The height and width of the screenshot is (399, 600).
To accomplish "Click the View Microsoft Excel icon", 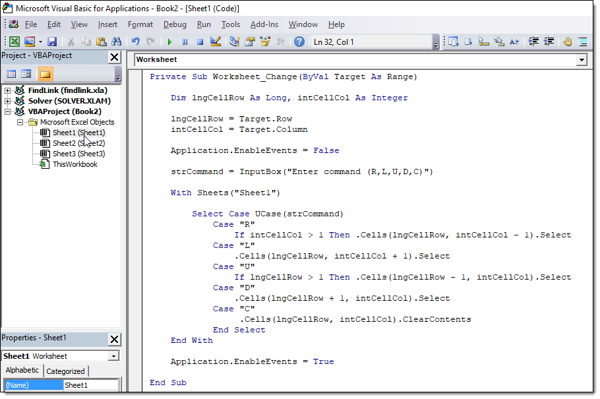I will coord(14,42).
